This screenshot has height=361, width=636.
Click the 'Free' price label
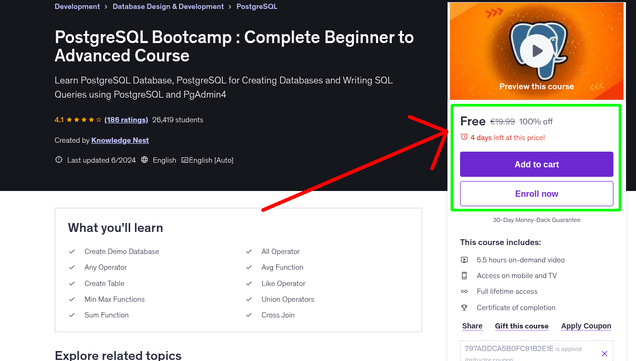pos(473,121)
